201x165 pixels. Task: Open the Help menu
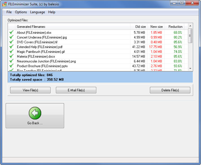tap(52, 12)
